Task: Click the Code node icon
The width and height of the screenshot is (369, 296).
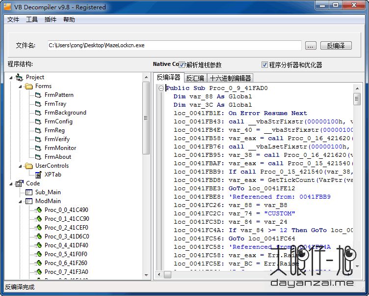Action: tap(19, 183)
